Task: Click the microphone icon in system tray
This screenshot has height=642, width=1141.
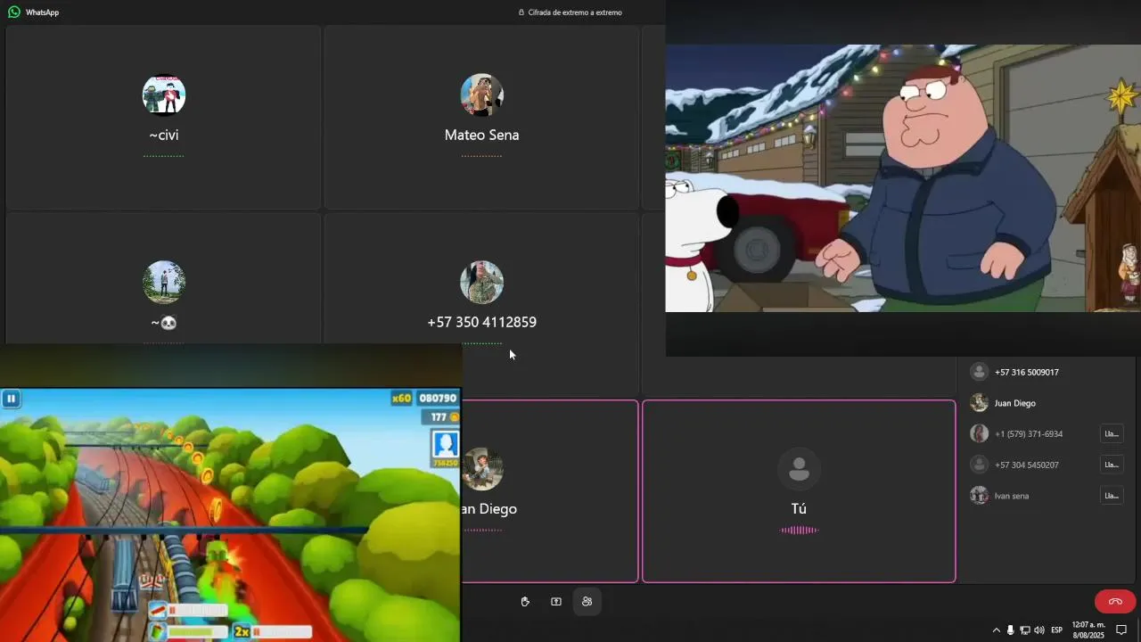Action: (x=1010, y=630)
